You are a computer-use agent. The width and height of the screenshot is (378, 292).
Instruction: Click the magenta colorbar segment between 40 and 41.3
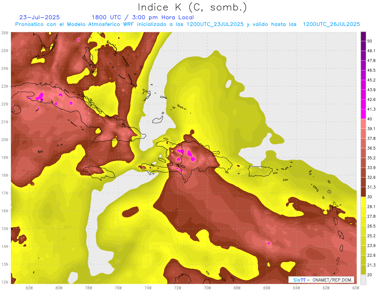click(x=363, y=114)
